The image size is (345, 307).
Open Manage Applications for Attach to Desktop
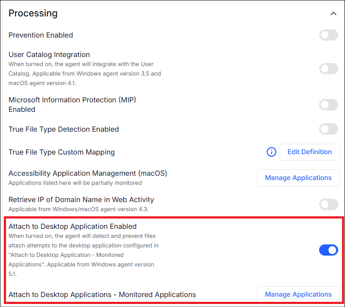tap(298, 294)
